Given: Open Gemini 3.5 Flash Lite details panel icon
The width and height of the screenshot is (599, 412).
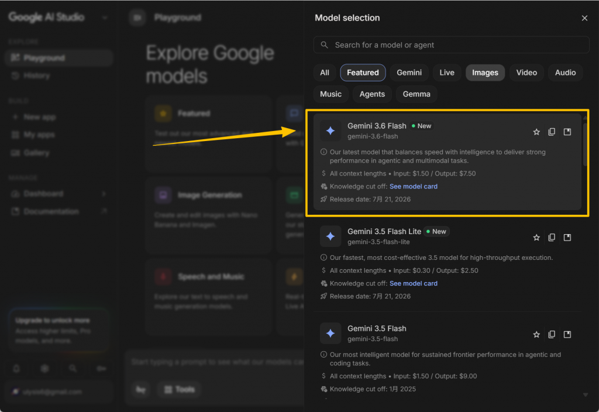Looking at the screenshot, I should [567, 238].
